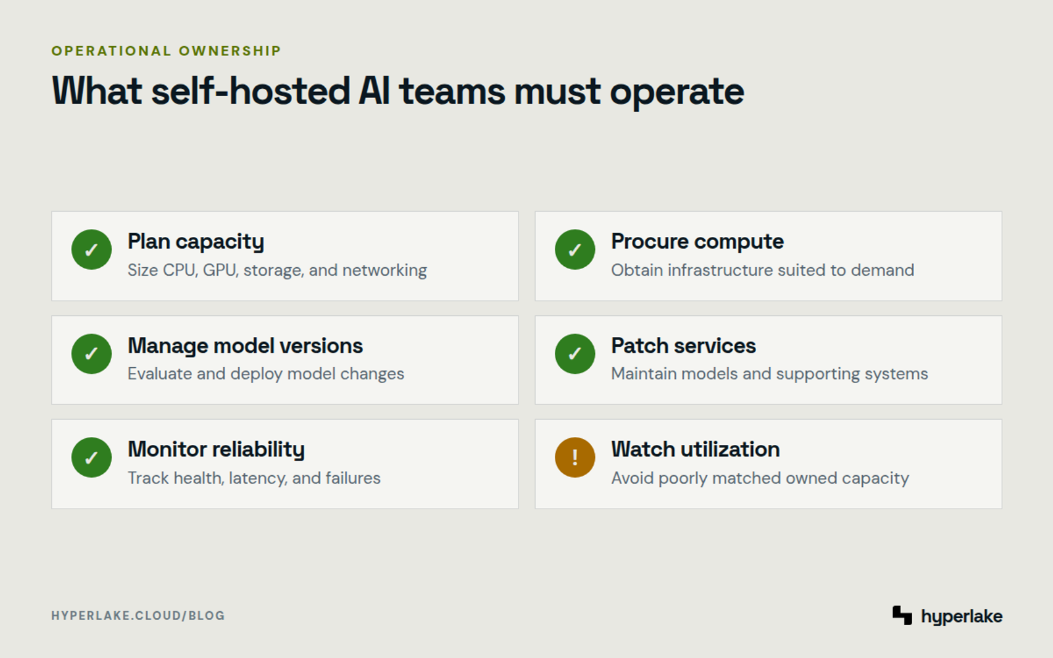Screen dimensions: 1053x658
Task: Click the hyperlake wordmark text
Action: click(x=962, y=617)
